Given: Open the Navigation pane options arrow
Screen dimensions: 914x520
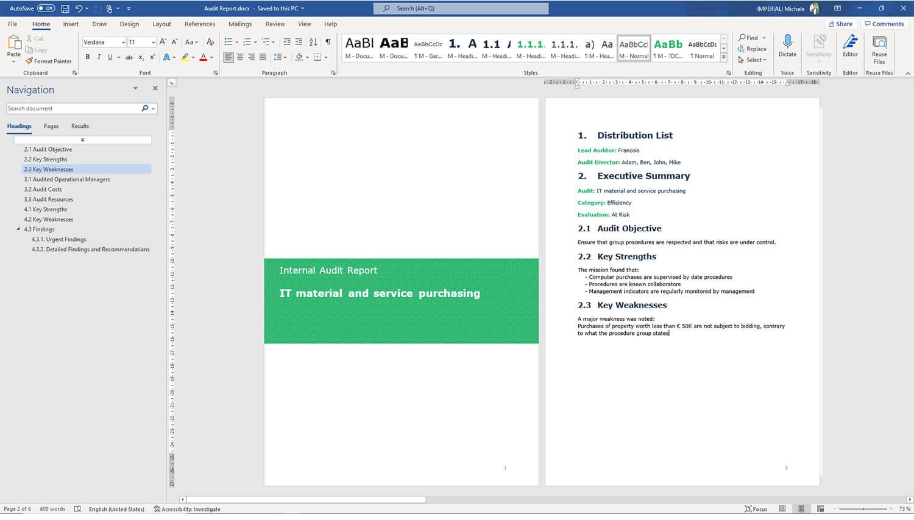Looking at the screenshot, I should click(x=135, y=88).
